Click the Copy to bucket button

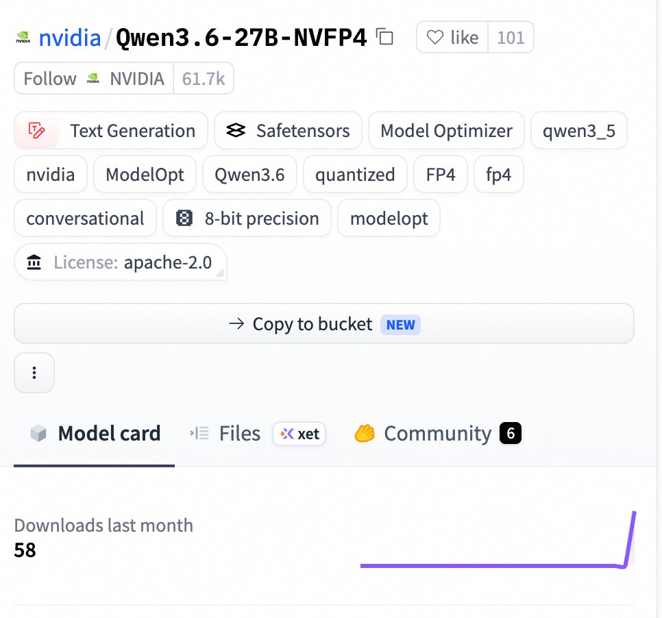[x=324, y=324]
